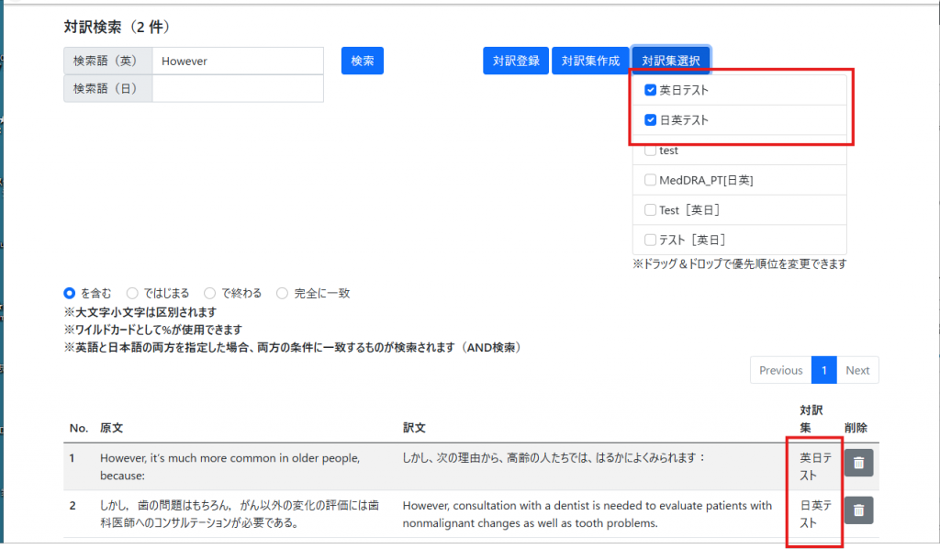Click trash icon for entry number 2

tap(858, 510)
